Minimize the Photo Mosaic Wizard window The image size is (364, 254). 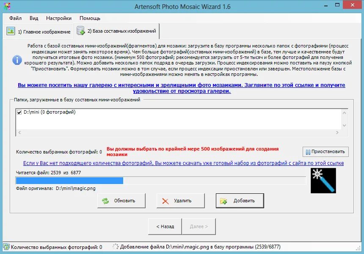pos(326,6)
